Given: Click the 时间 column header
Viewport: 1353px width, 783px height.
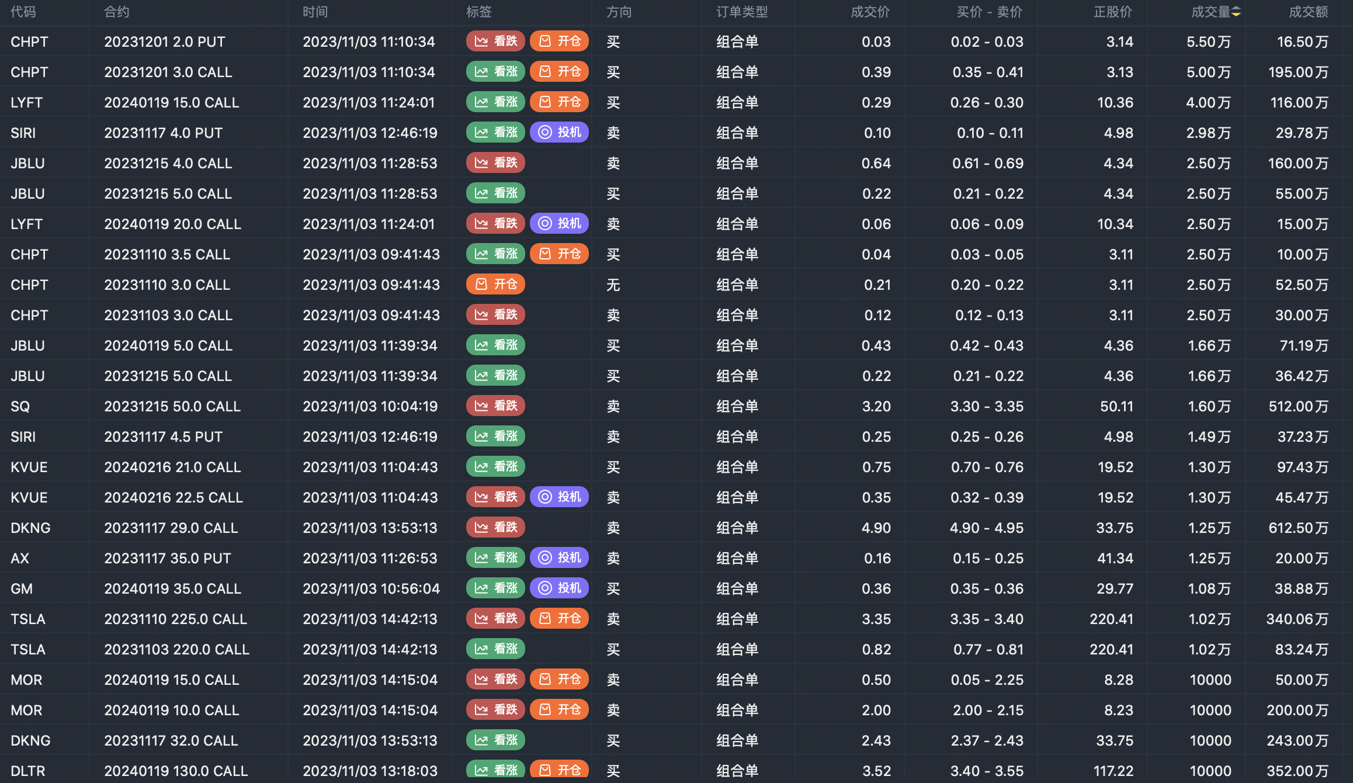Looking at the screenshot, I should 315,12.
